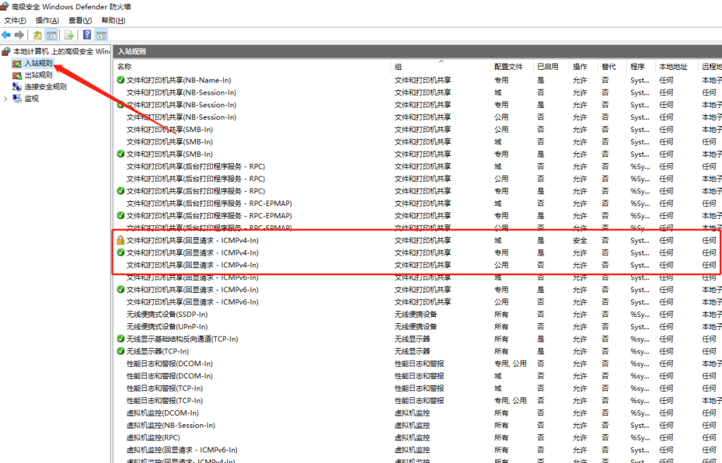Select the 域 profile NB-Session-In rule name
The image size is (722, 463).
coord(181,92)
